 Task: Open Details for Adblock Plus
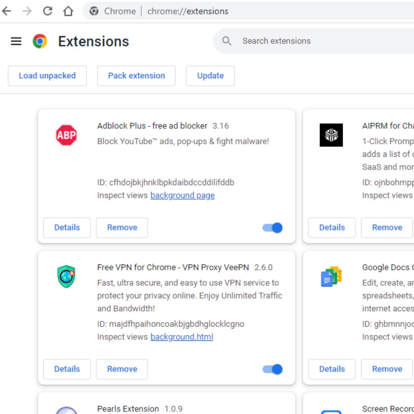[x=67, y=228]
